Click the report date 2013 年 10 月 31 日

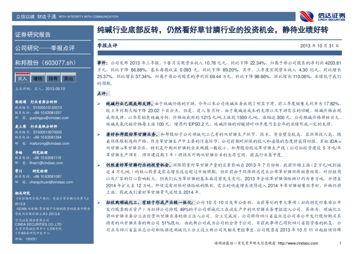click(x=319, y=45)
